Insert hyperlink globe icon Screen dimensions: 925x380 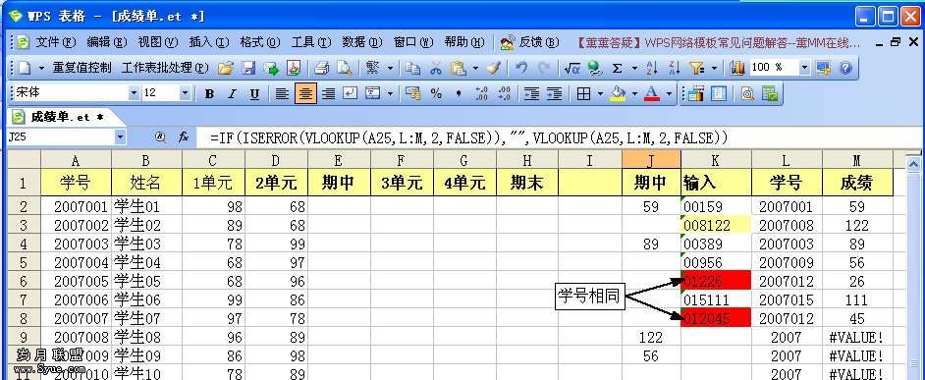(x=594, y=68)
